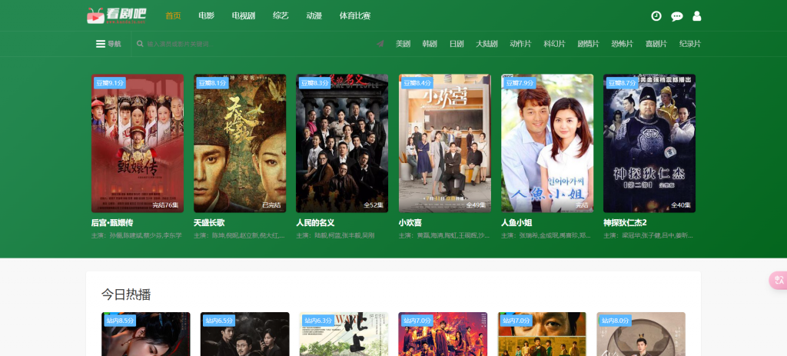Click cast line starting 主演：黄磊
787x356 pixels.
click(444, 235)
